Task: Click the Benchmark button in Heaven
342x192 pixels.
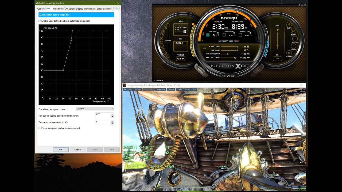Action: tap(128, 89)
